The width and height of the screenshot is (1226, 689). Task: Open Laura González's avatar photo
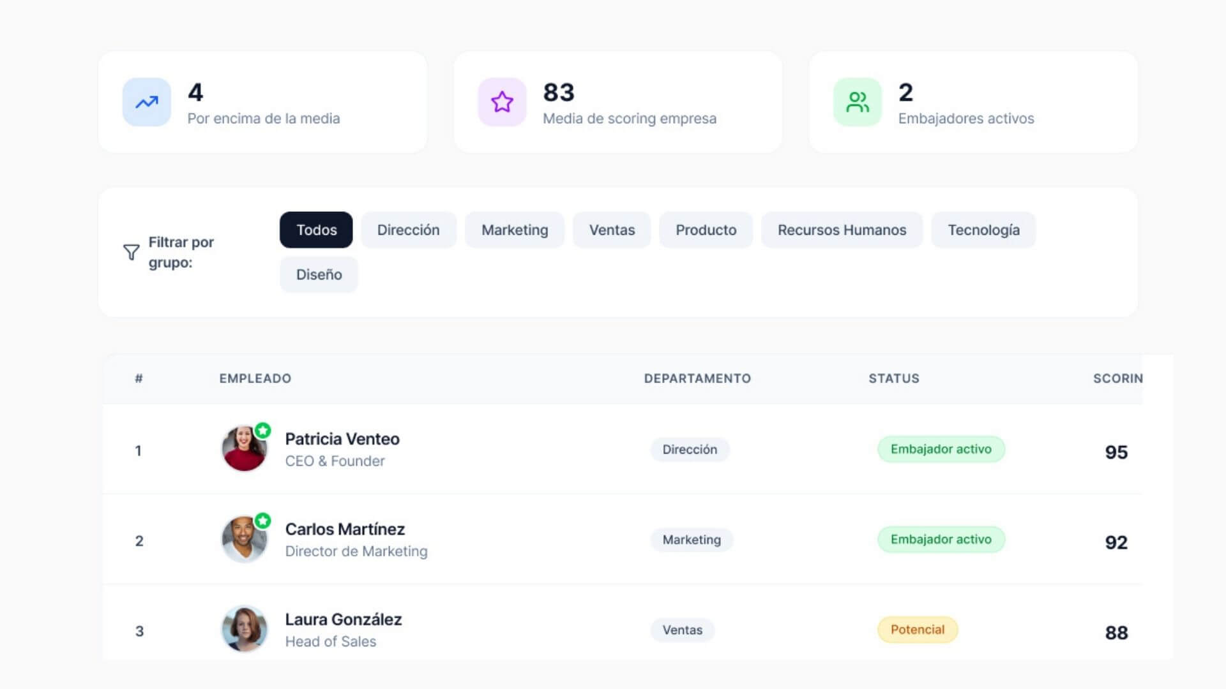tap(244, 629)
